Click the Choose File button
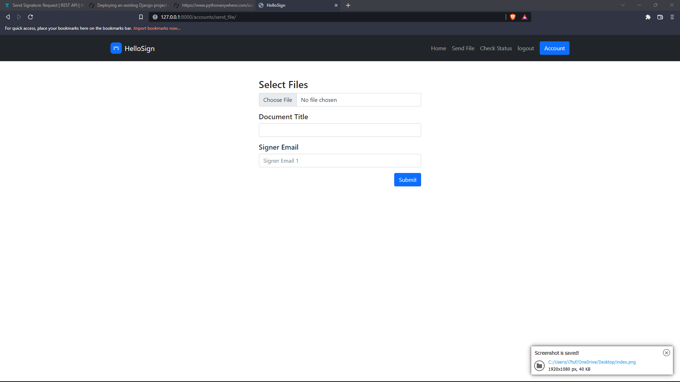The height and width of the screenshot is (382, 680). [x=277, y=100]
